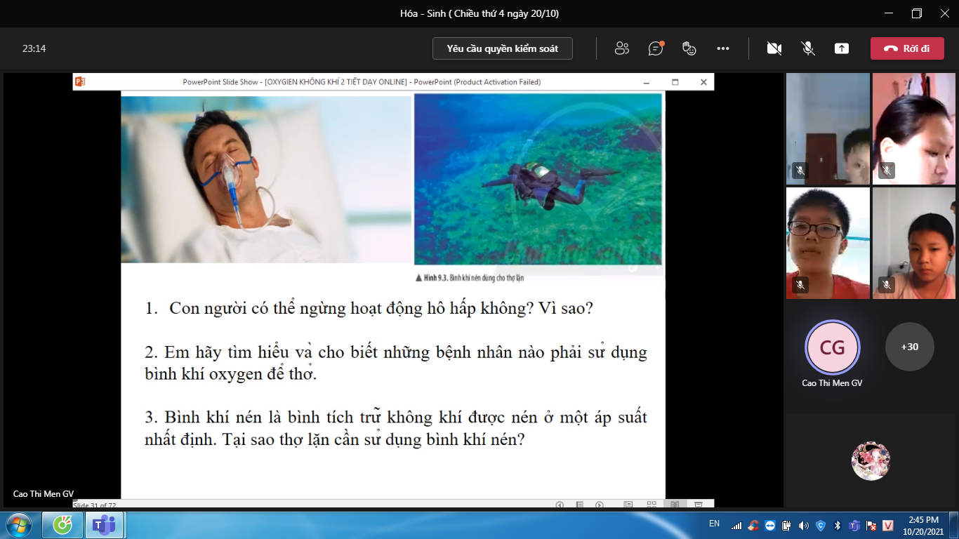Open the volume speaker tray icon
Screen dimensions: 959x539
coord(804,526)
